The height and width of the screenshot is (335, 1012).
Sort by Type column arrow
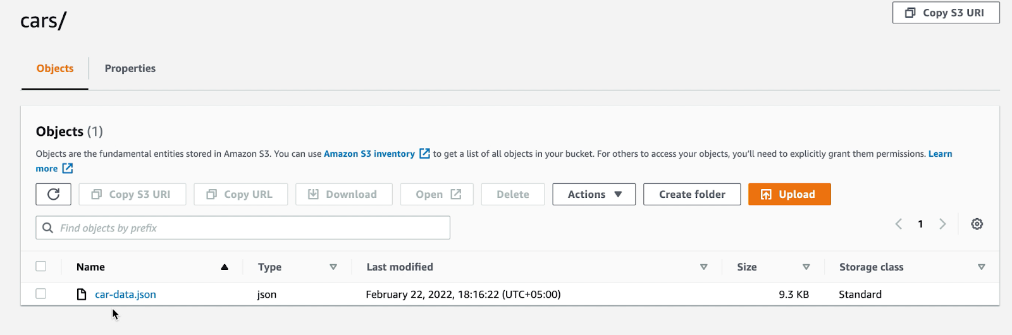click(333, 267)
